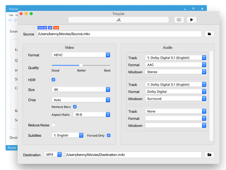Open third audio Track None dropdown
Viewport: 226px width, 170px height.
tap(176, 111)
